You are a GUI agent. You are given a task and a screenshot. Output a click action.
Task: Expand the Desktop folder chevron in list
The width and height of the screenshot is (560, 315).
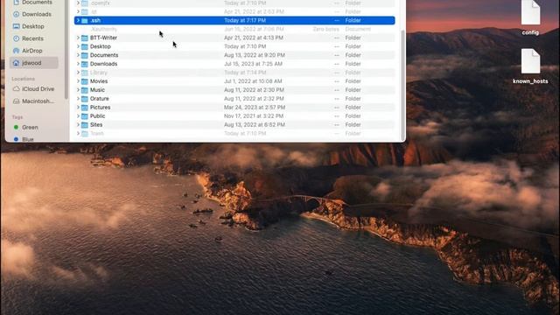tap(78, 46)
